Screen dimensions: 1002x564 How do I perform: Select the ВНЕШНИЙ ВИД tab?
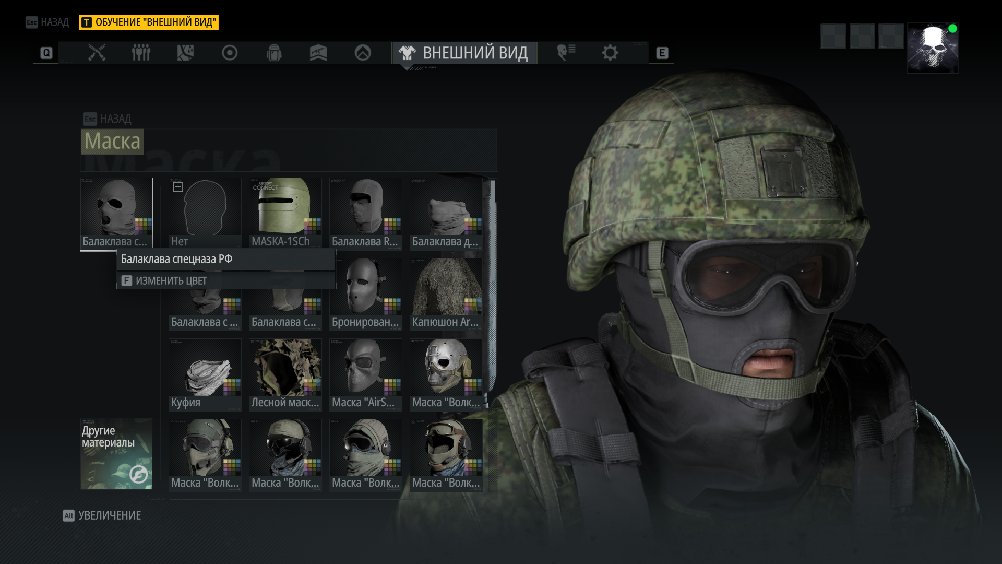(x=464, y=53)
